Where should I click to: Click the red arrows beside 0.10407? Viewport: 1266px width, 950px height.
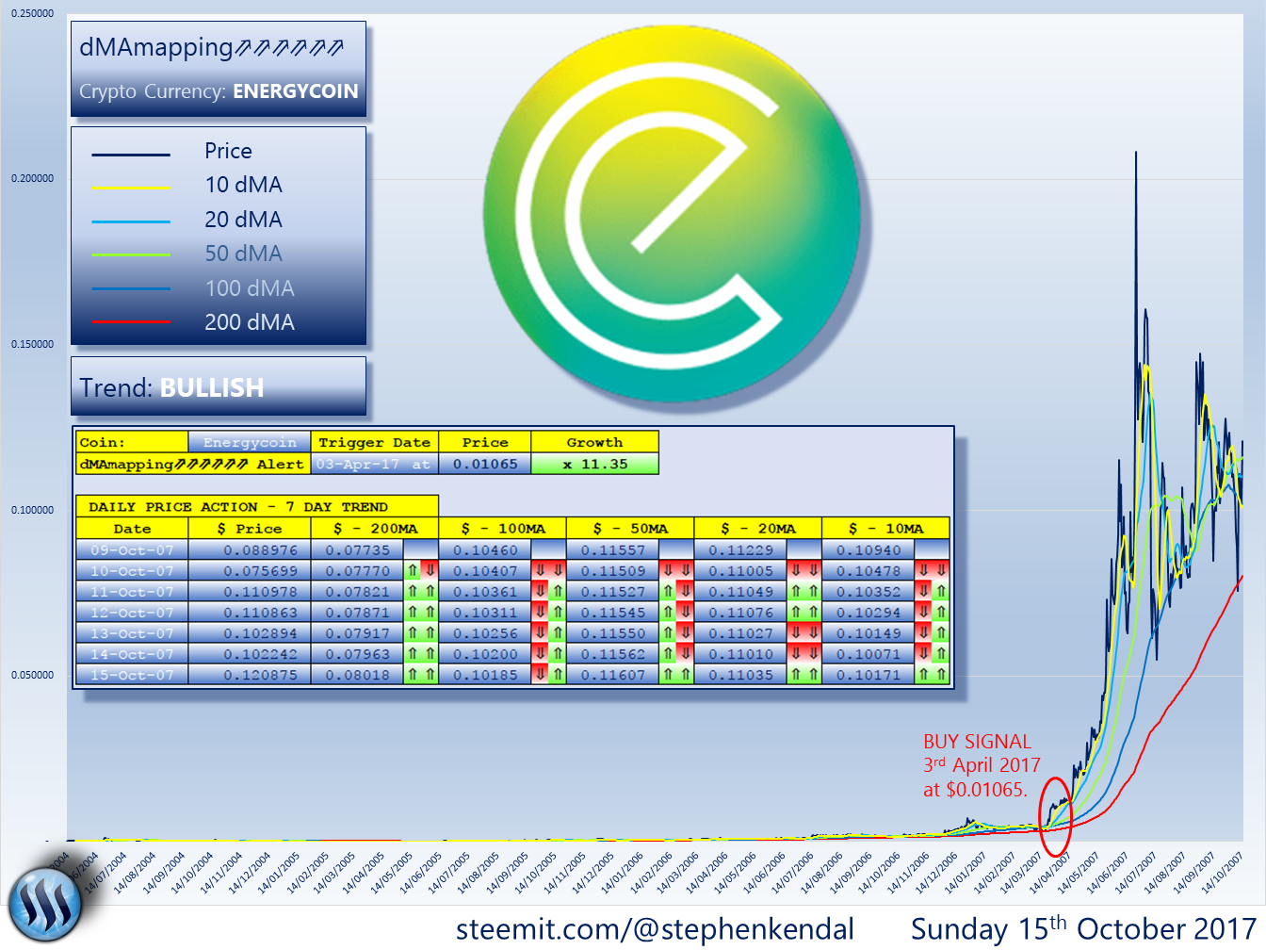(549, 570)
